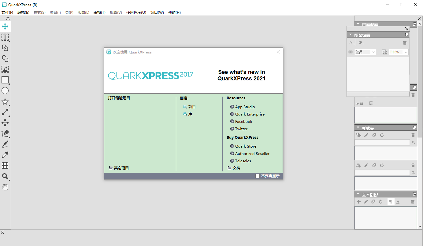The image size is (423, 246).
Task: Toggle the layer eye visibility icon
Action: 357,104
